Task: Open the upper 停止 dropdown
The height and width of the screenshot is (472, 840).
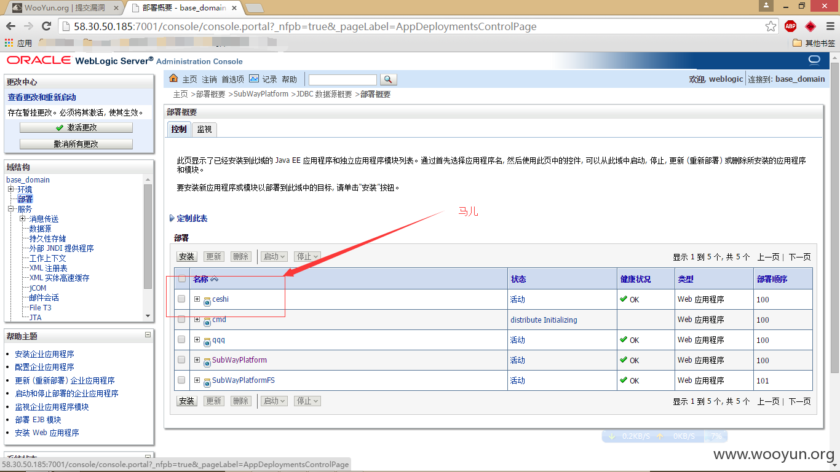Action: coord(307,256)
